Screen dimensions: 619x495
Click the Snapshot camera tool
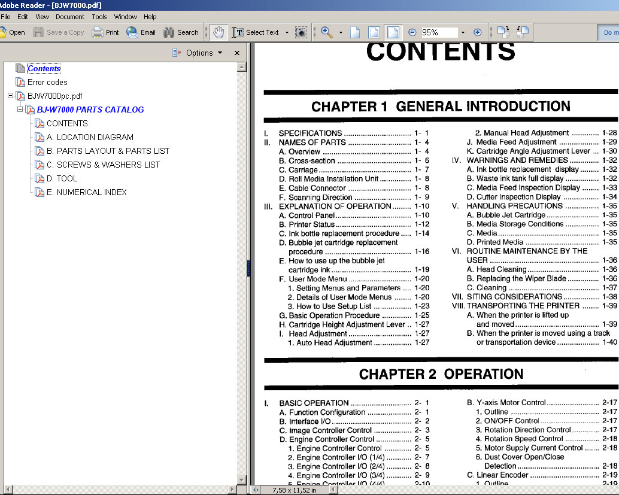point(301,32)
